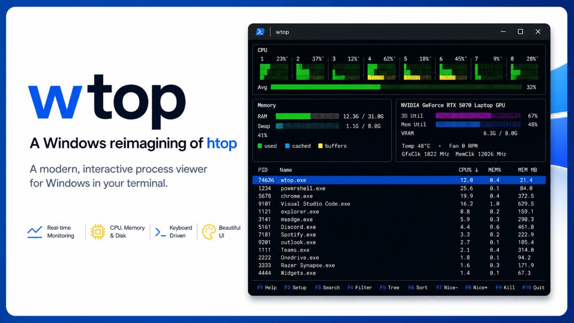574x323 pixels.
Task: Click the CPU core 8 graph at 28%
Action: pos(525,72)
